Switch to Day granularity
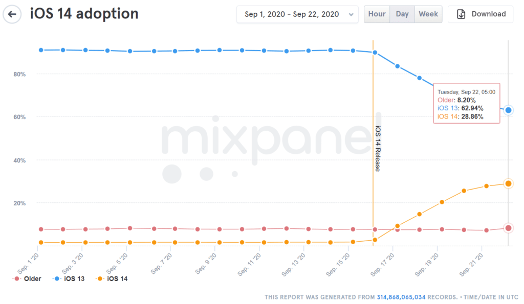The height and width of the screenshot is (304, 524). tap(402, 14)
